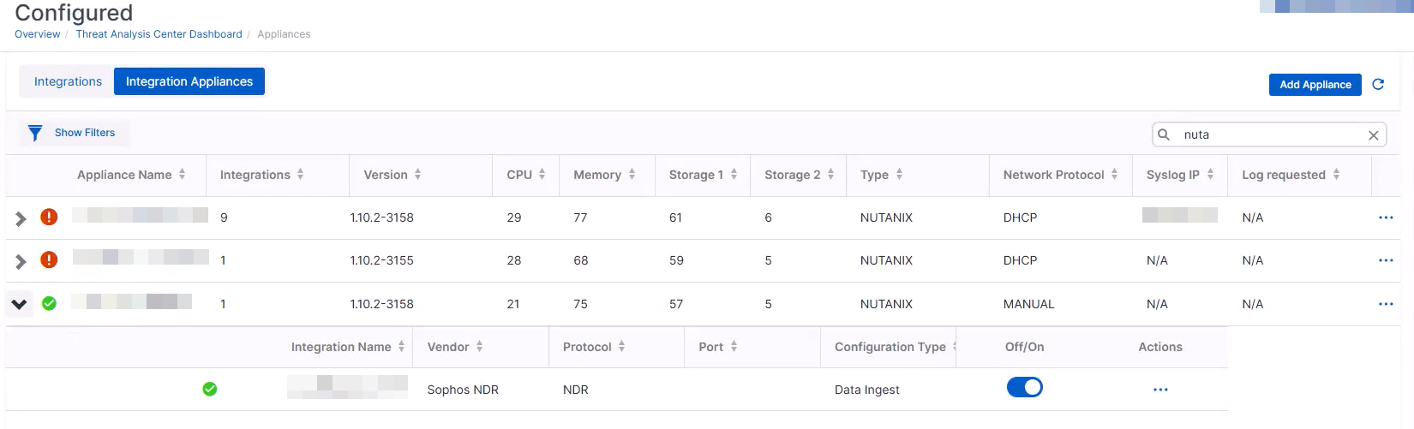Open three-dot menu for the MANUAL protocol appliance
1414x429 pixels.
(x=1385, y=304)
